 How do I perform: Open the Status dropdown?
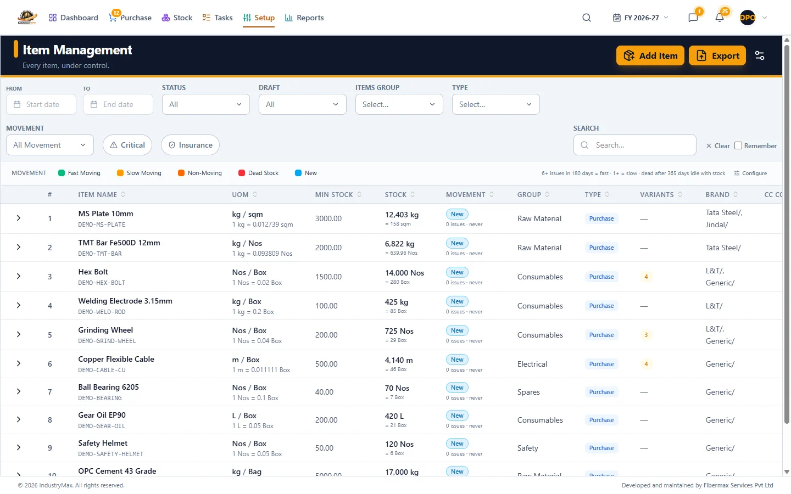click(206, 104)
